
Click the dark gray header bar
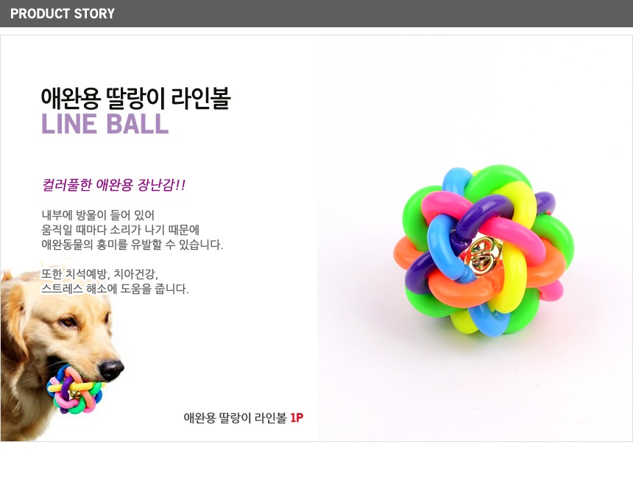316,13
